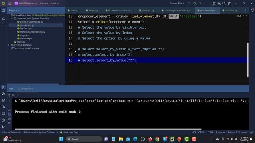This screenshot has width=255, height=143.
Task: Open Code With Me user icon
Action: (214, 3)
